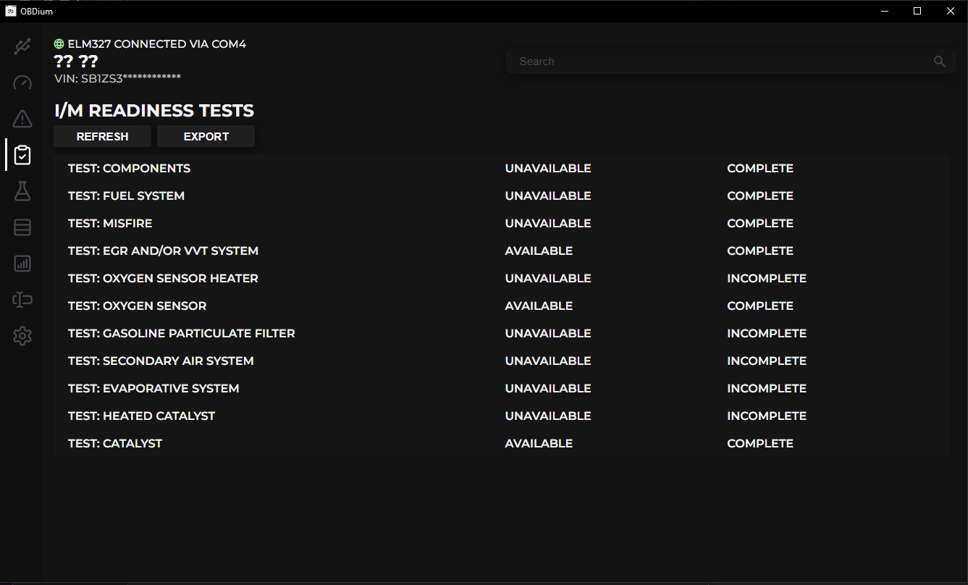Open the bar chart sidebar icon
Viewport: 968px width, 585px height.
(22, 264)
